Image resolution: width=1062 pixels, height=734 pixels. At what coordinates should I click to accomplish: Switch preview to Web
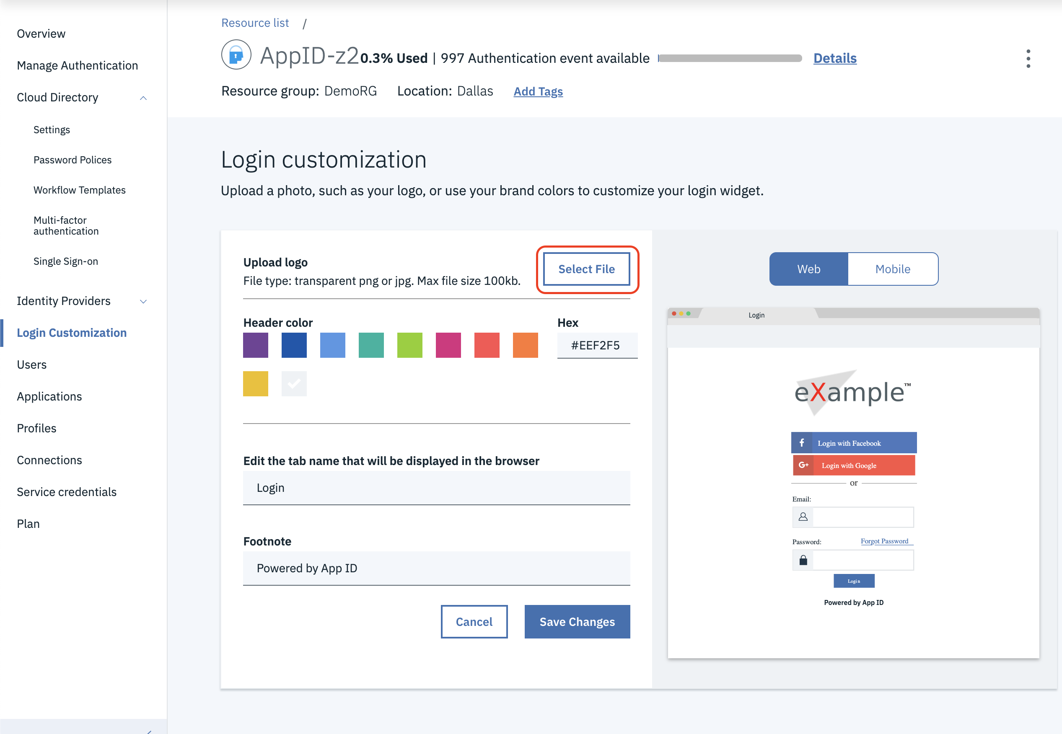(x=808, y=269)
